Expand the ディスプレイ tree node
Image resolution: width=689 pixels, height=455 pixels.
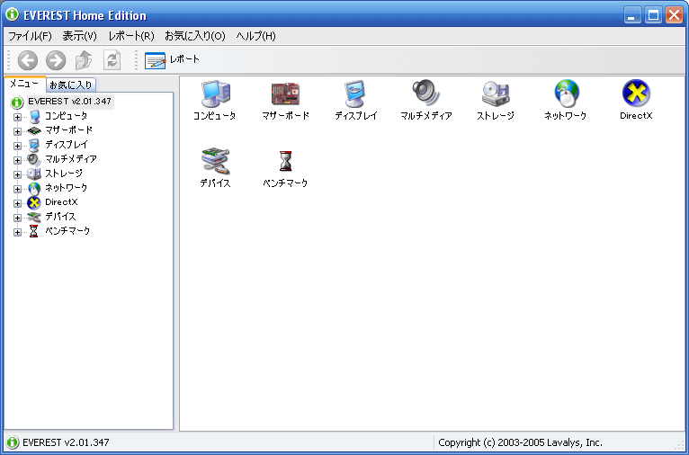17,146
